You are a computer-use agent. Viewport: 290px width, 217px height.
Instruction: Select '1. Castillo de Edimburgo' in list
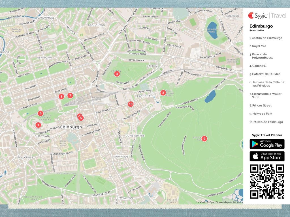pos(266,38)
